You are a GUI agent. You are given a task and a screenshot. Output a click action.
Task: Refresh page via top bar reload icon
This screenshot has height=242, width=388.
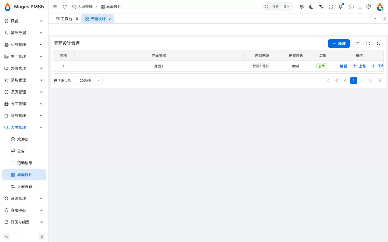click(65, 7)
